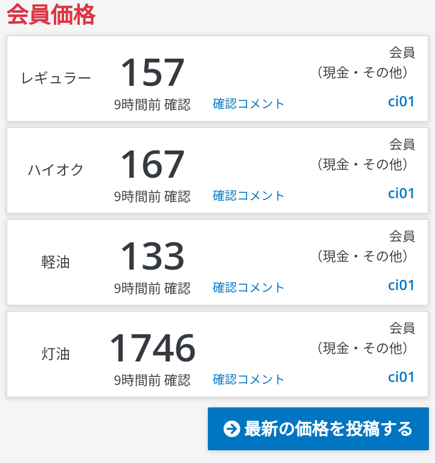This screenshot has width=435, height=463.
Task: Click the 軽油 price 133
Action: click(x=153, y=256)
